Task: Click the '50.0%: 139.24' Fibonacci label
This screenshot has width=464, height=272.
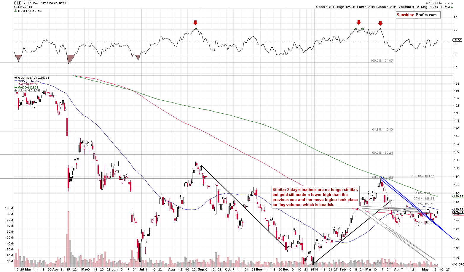Action: point(382,153)
